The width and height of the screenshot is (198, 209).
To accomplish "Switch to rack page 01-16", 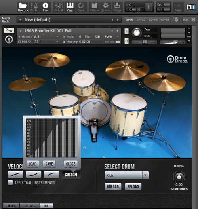I will click(x=129, y=20).
